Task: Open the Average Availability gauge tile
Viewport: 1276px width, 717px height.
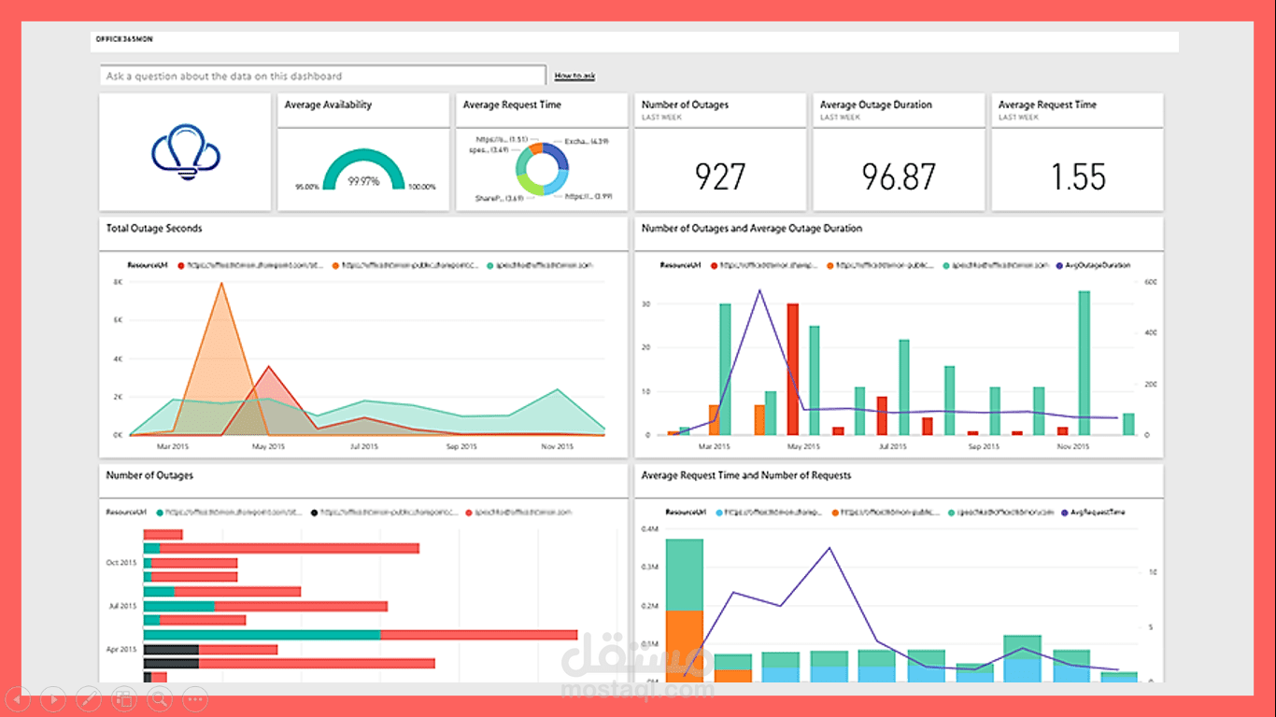Action: [364, 152]
